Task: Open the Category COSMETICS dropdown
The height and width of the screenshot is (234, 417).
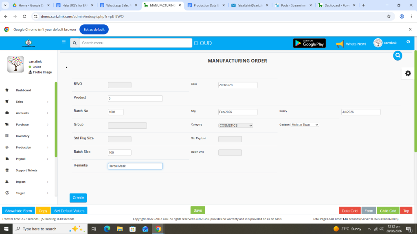Action: click(x=235, y=126)
